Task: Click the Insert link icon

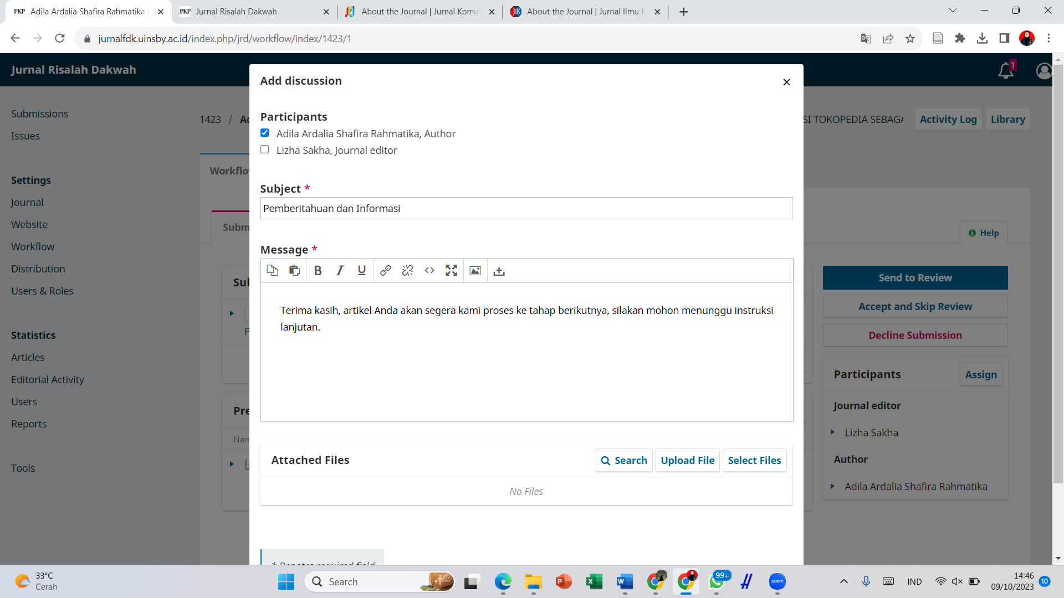Action: [x=386, y=271]
